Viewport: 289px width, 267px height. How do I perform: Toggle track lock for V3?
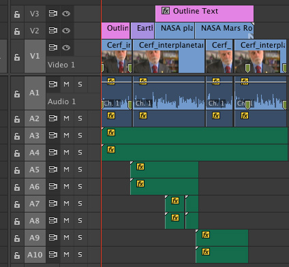[17, 14]
